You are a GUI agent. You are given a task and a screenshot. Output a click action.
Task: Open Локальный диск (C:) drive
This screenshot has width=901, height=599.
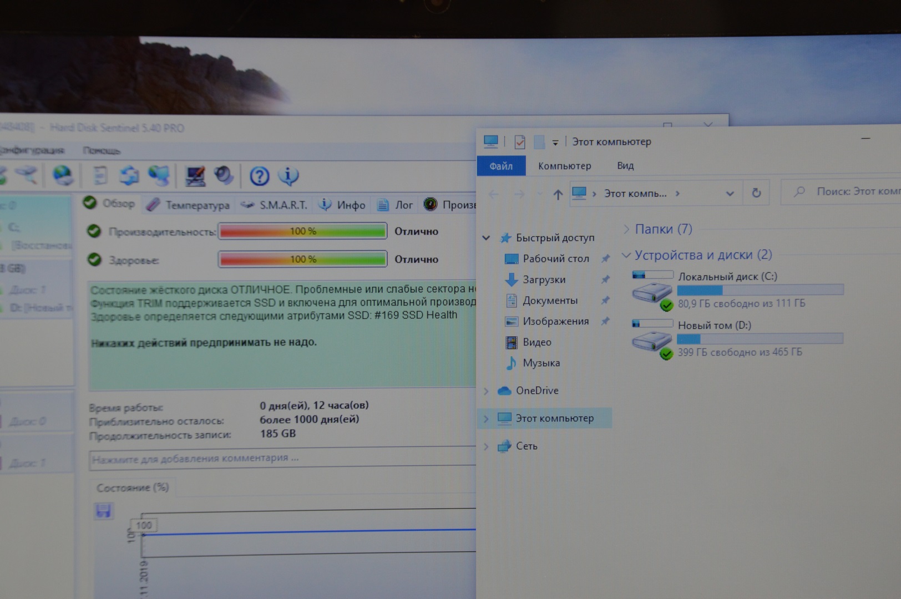(727, 277)
